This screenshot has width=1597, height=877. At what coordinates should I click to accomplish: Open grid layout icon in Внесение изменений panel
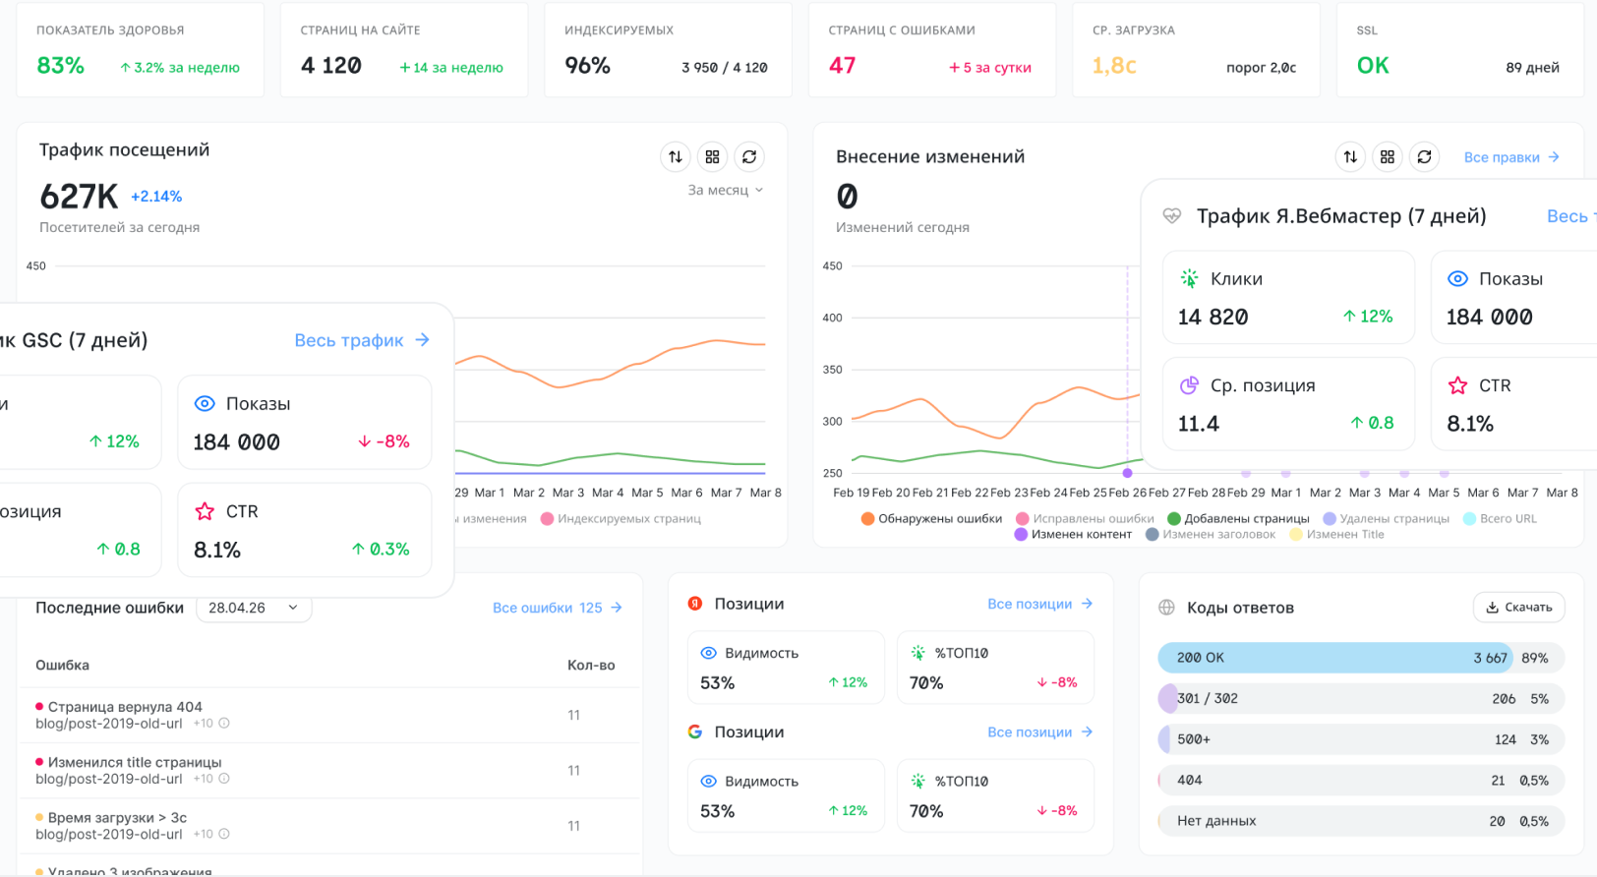tap(1388, 156)
